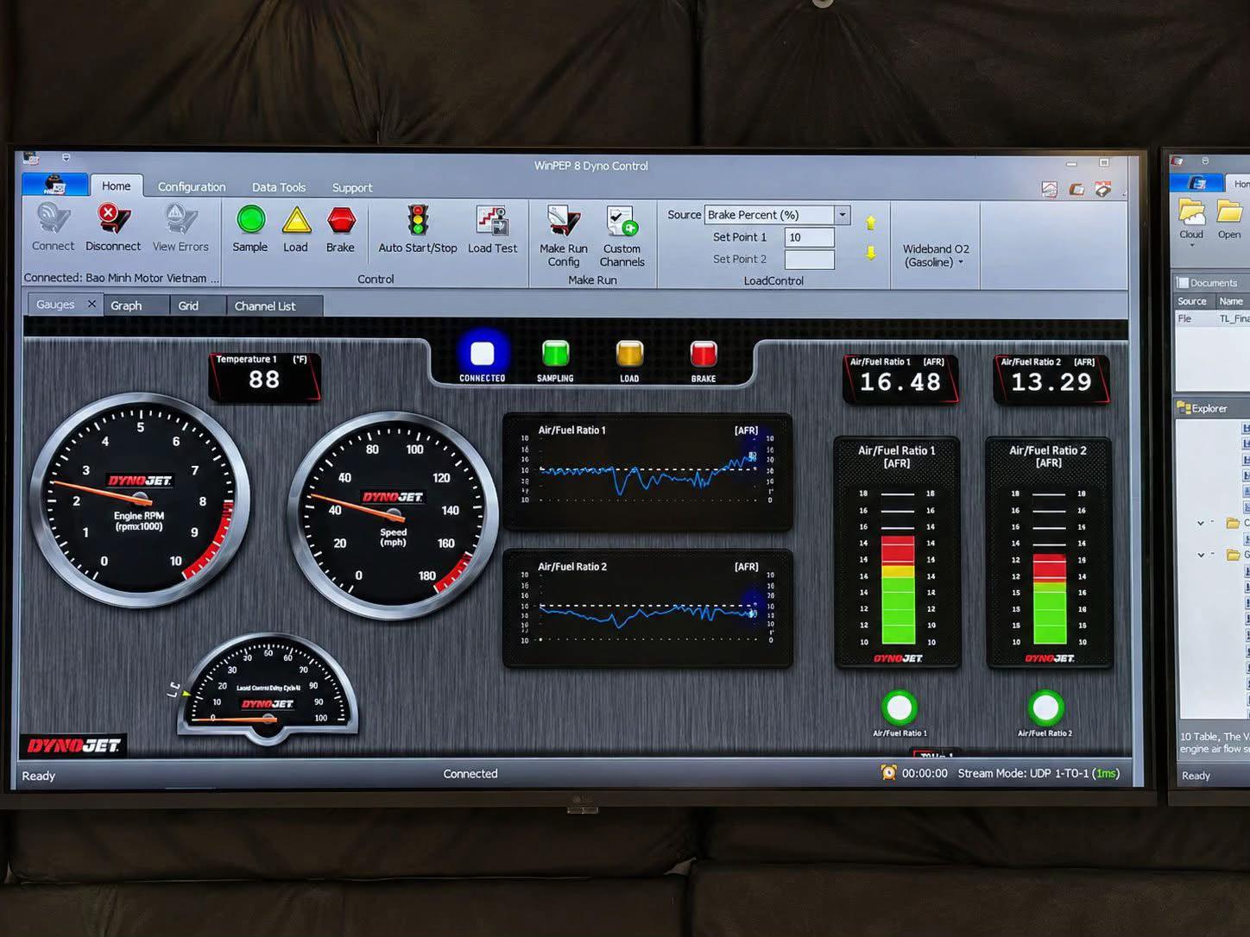Expand the Wideband O2 (Gasoline) dropdown
The width and height of the screenshot is (1250, 937).
pos(936,255)
